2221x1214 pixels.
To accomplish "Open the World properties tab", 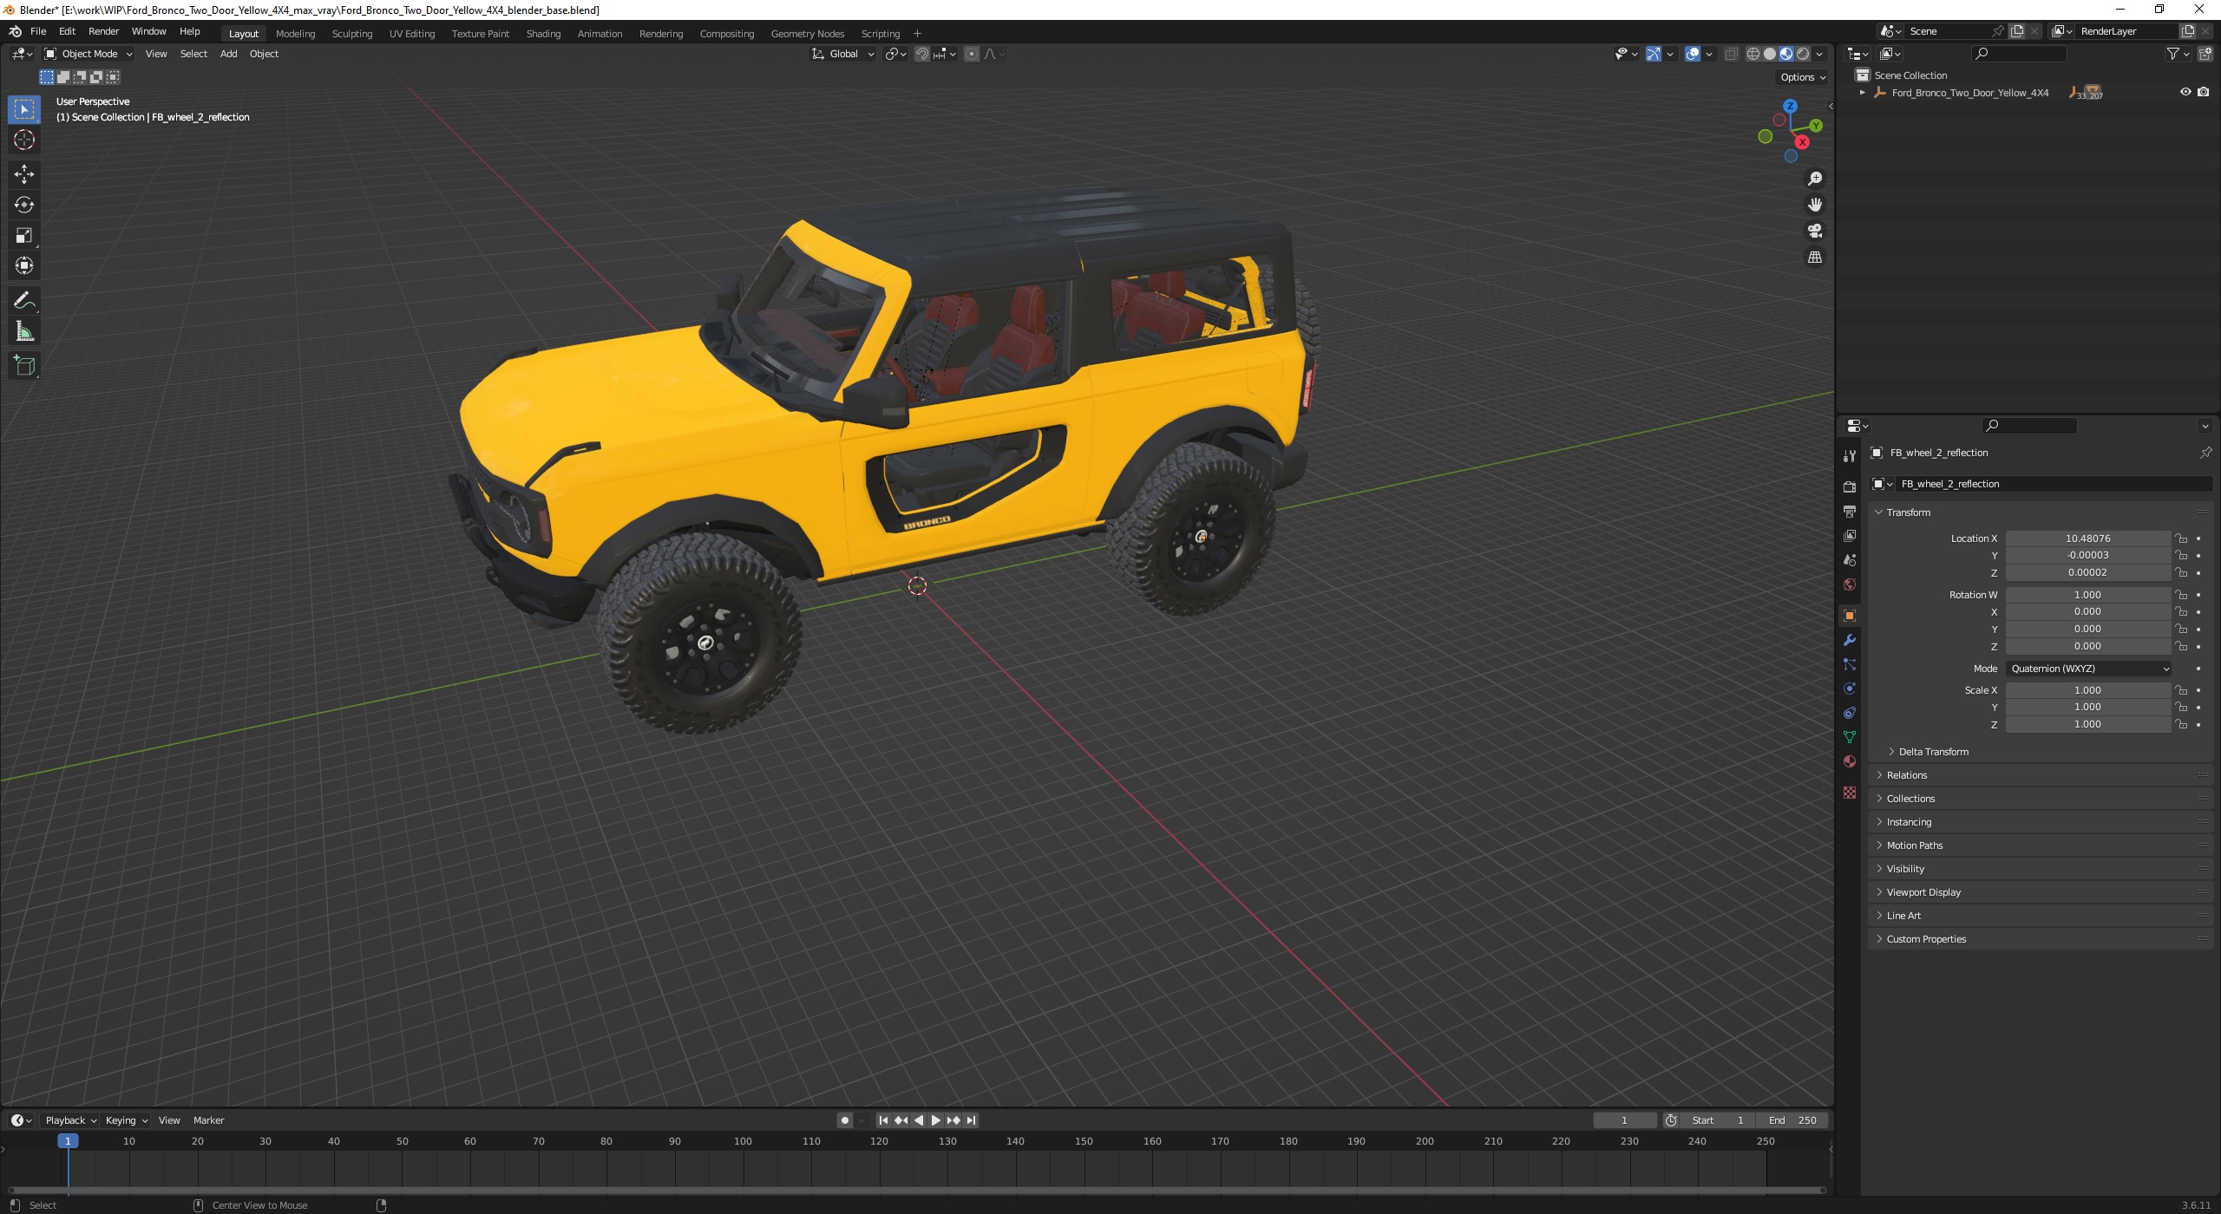I will 1849,584.
